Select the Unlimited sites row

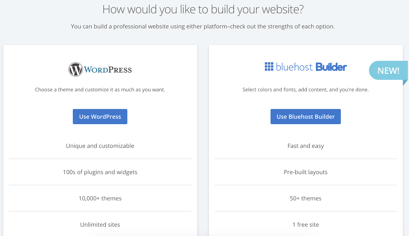[100, 225]
